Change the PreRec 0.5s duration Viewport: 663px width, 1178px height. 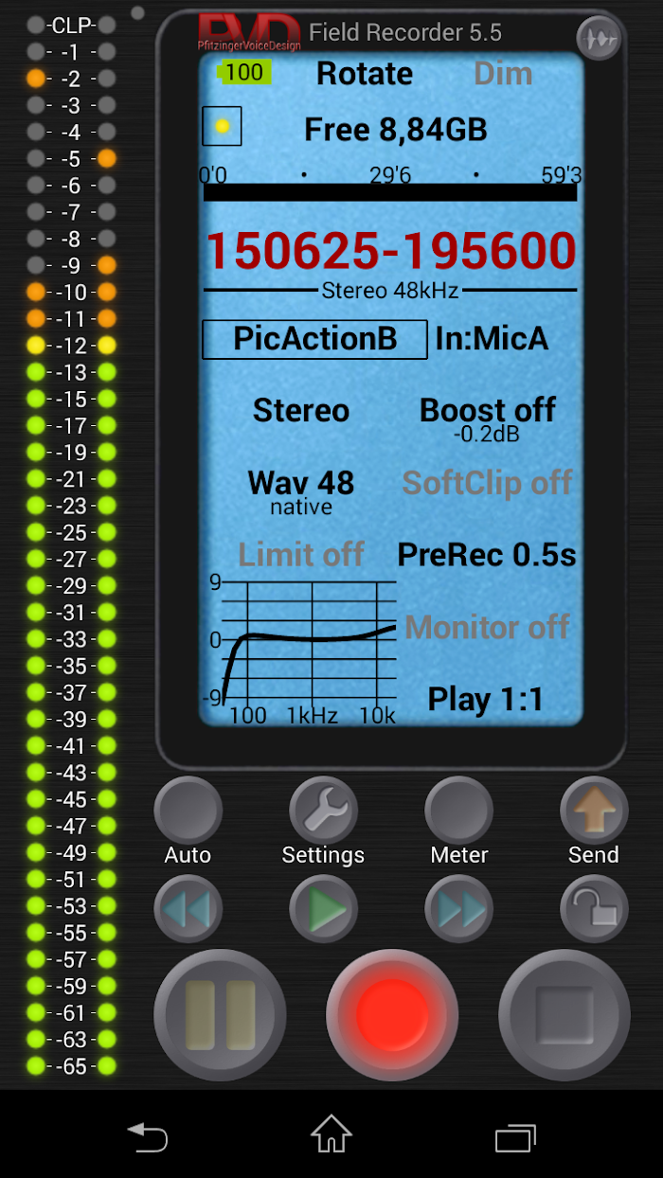487,555
